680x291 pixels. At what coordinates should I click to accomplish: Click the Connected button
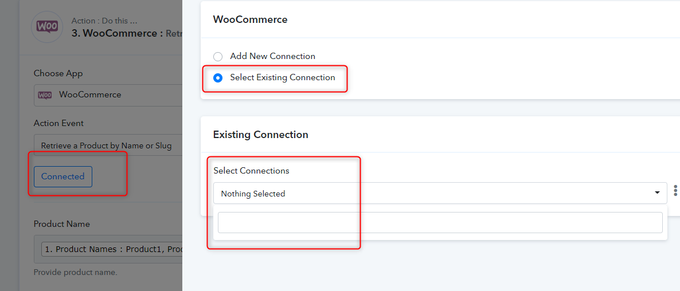[x=63, y=176]
